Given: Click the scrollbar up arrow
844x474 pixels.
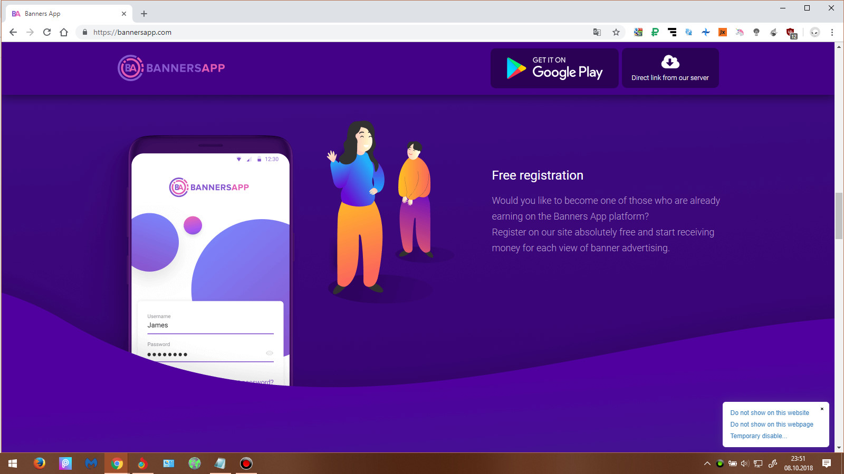Looking at the screenshot, I should (839, 46).
